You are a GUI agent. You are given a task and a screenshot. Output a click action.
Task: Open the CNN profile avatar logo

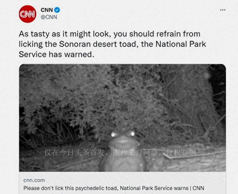[x=28, y=14]
